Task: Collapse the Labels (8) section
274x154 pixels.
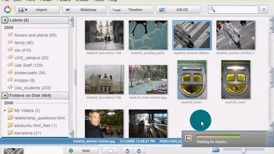Action: [x=5, y=20]
